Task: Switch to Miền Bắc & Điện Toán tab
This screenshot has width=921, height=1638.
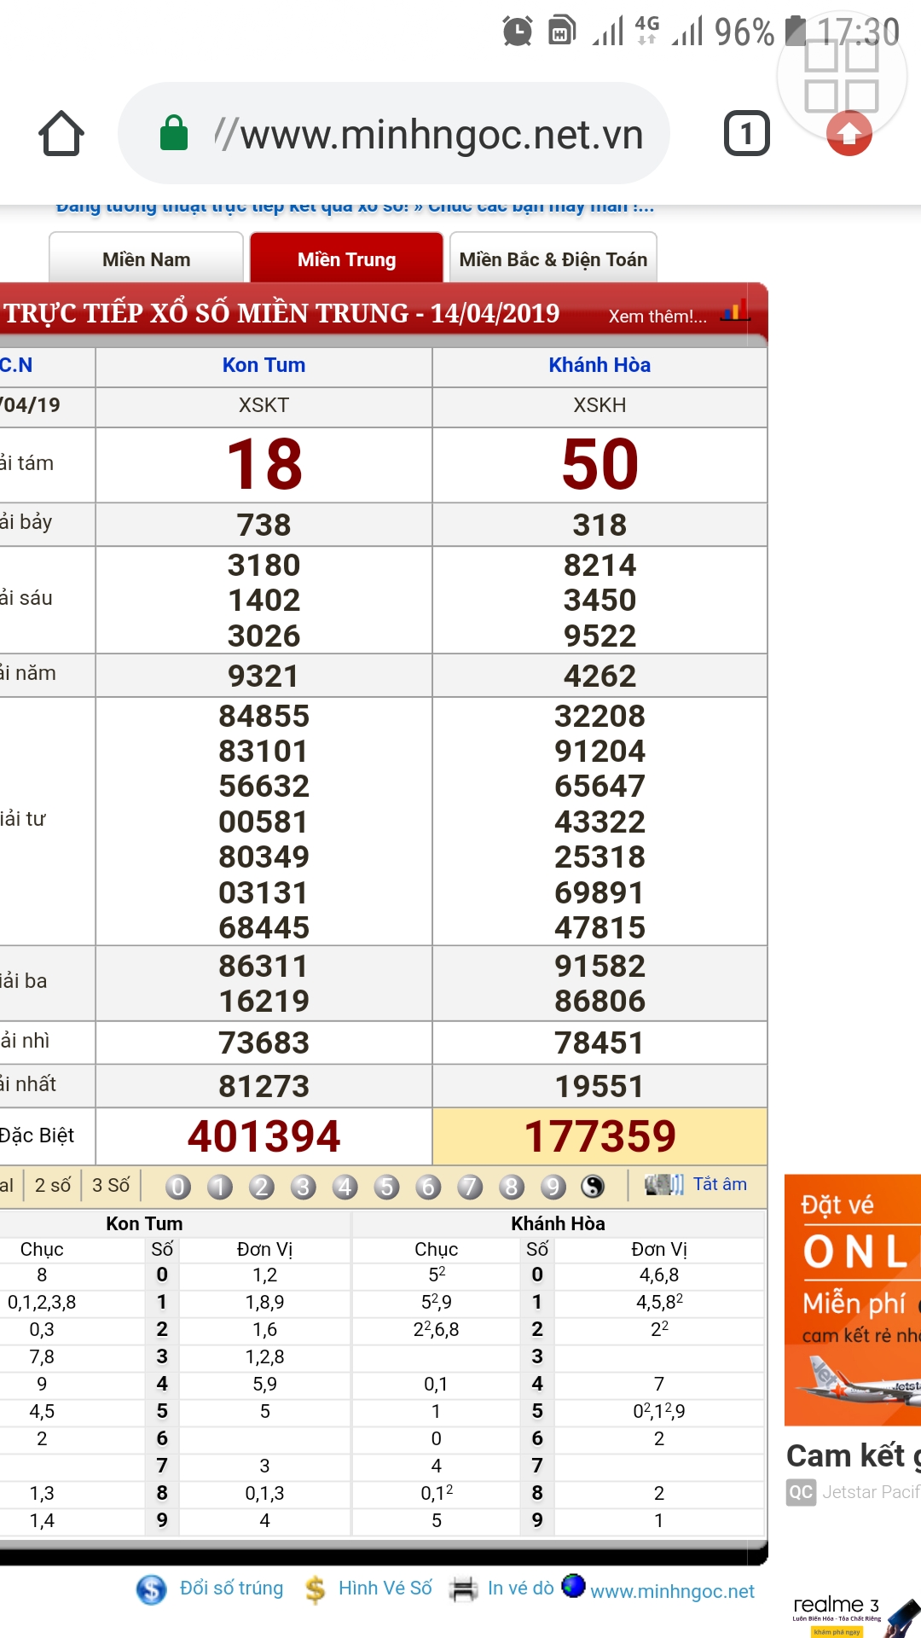Action: (x=553, y=258)
